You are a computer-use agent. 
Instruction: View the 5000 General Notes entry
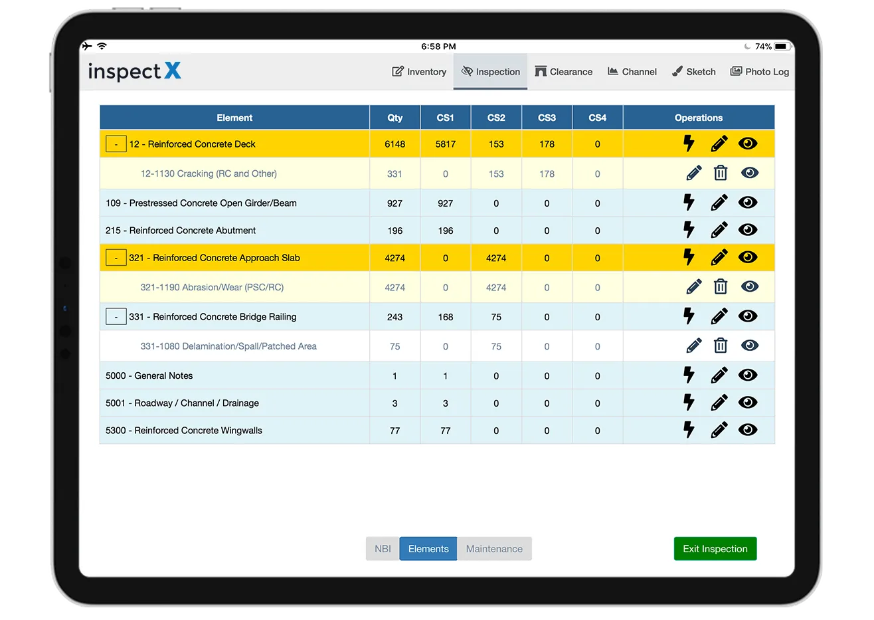point(748,375)
